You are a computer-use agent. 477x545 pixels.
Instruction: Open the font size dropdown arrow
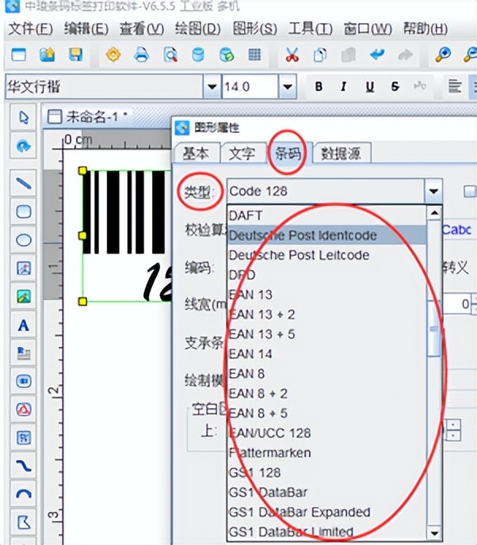[288, 86]
